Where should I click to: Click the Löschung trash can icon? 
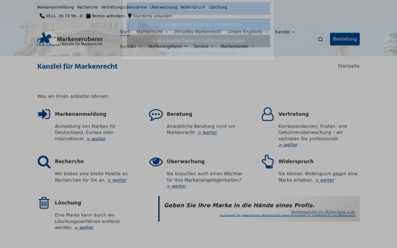[44, 203]
